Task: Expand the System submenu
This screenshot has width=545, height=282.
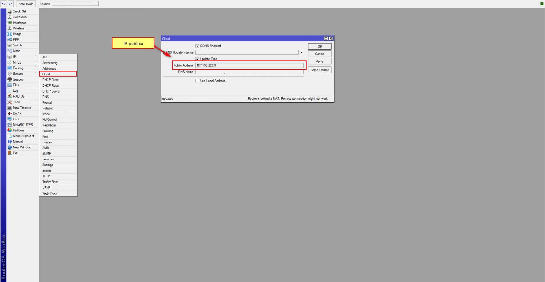Action: coord(36,74)
